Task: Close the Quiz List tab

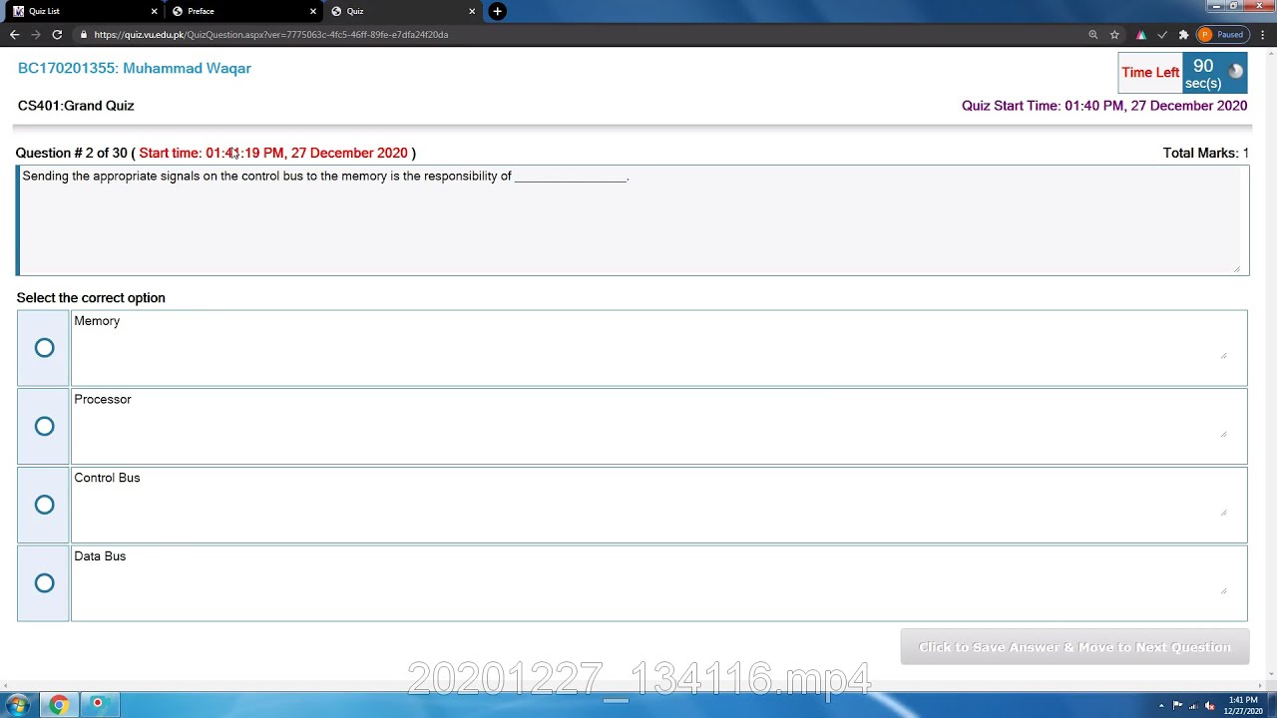Action: tap(154, 11)
